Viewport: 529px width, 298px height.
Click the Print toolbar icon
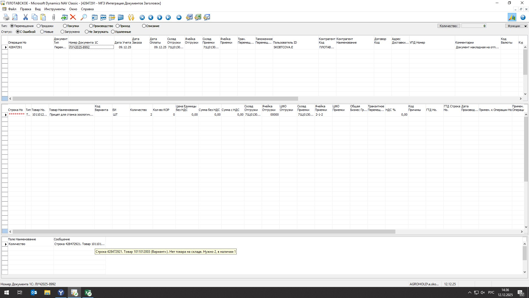pyautogui.click(x=6, y=17)
